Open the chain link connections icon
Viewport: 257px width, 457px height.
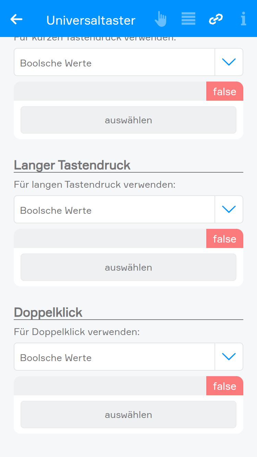point(216,19)
